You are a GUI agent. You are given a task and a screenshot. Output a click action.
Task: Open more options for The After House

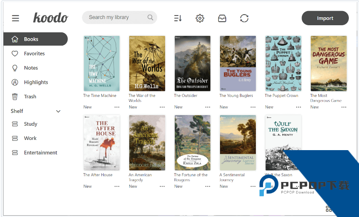point(117,186)
